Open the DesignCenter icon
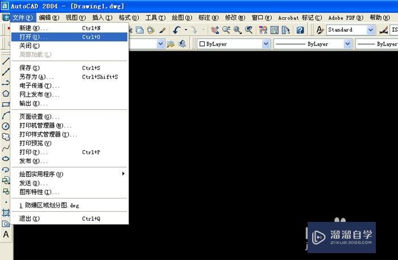 coord(275,30)
